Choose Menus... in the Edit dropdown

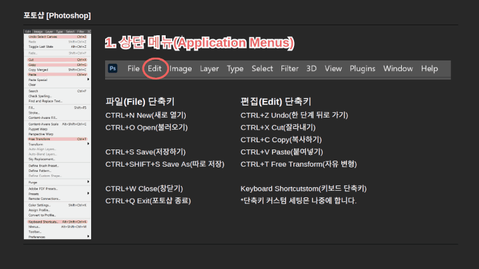pyautogui.click(x=57, y=227)
